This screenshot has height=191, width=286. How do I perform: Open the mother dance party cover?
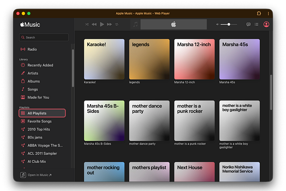(x=149, y=121)
